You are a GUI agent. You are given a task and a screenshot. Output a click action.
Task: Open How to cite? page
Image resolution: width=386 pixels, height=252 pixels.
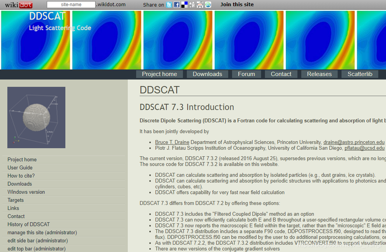click(x=21, y=176)
